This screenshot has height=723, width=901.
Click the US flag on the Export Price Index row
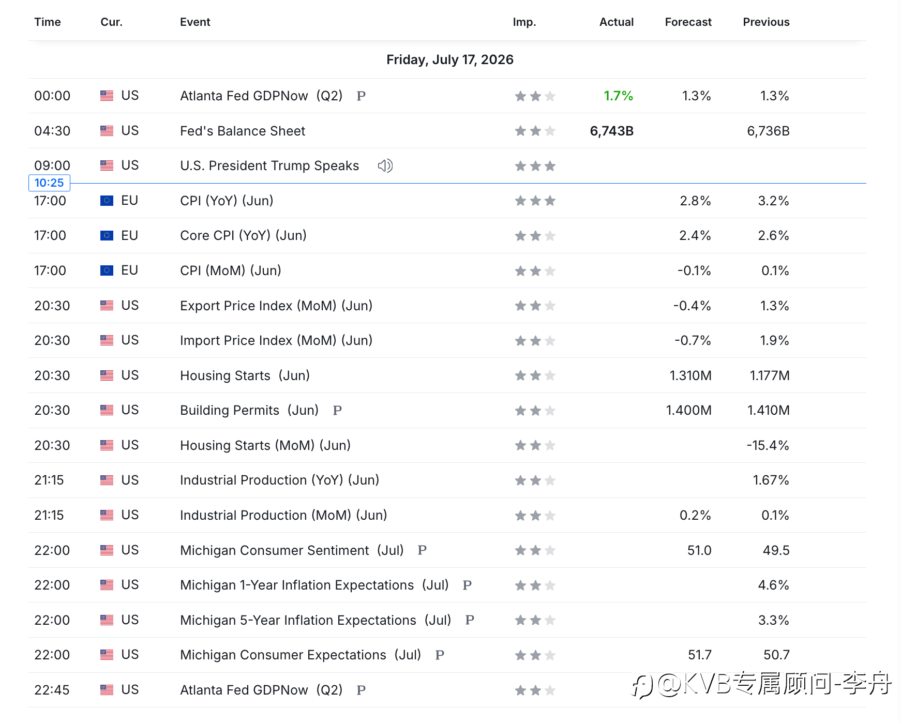(107, 306)
